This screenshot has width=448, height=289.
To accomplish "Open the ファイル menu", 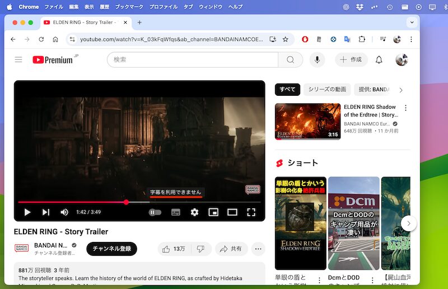I will coord(54,7).
